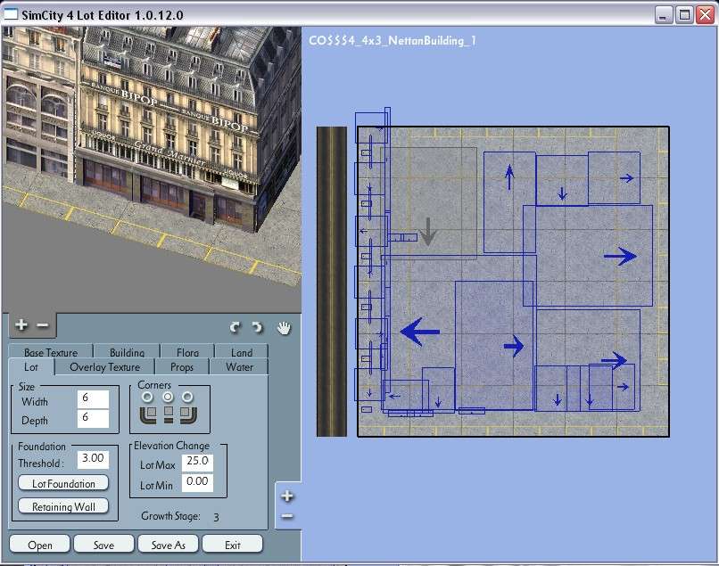This screenshot has height=566, width=719.
Task: Select the left Corners radio button
Action: 148,397
